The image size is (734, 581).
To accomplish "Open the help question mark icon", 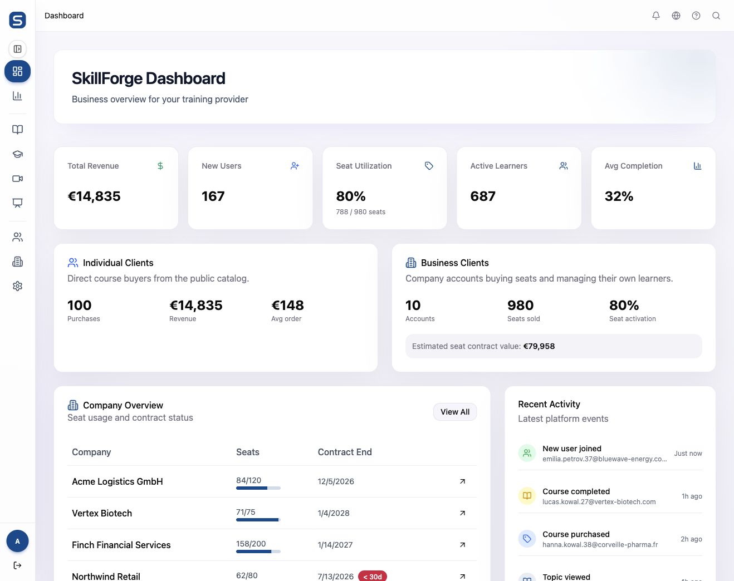I will click(696, 16).
